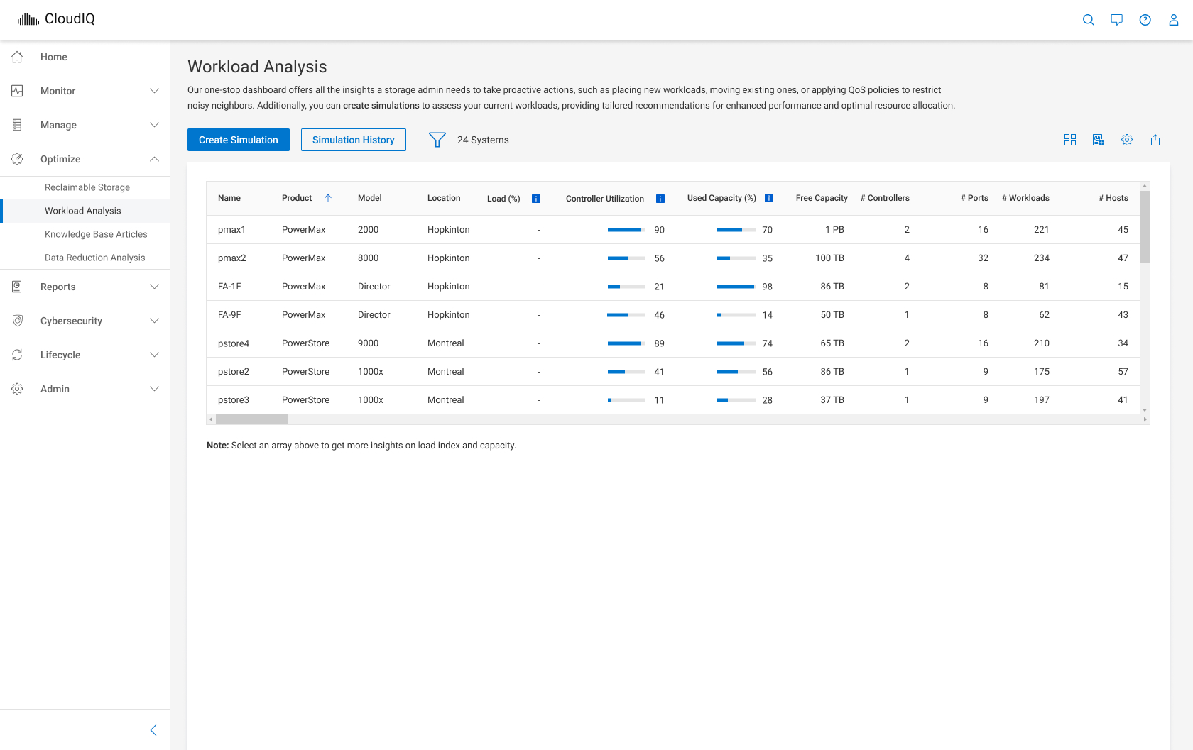Sort by Name column header

(x=229, y=198)
